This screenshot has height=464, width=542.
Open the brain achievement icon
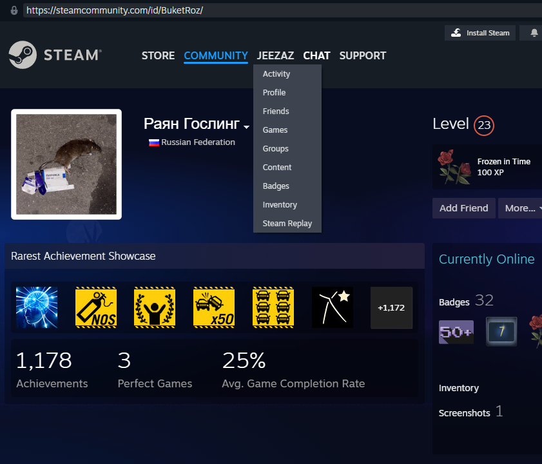[x=37, y=307]
